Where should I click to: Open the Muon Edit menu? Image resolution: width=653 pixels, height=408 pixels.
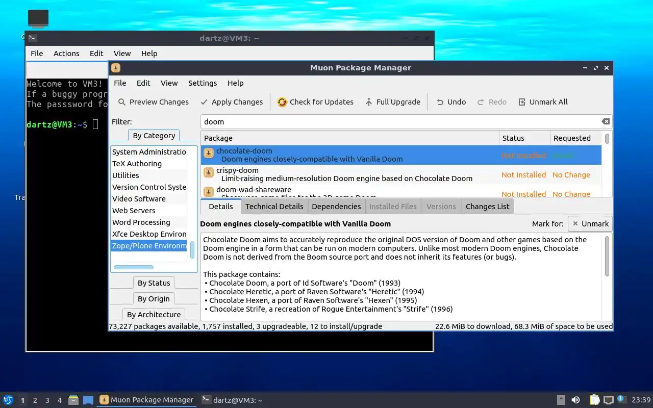point(143,83)
